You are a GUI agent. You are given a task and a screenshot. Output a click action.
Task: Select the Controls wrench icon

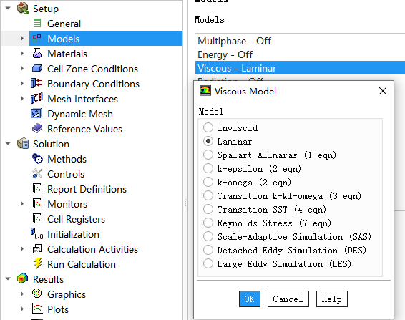(37, 174)
